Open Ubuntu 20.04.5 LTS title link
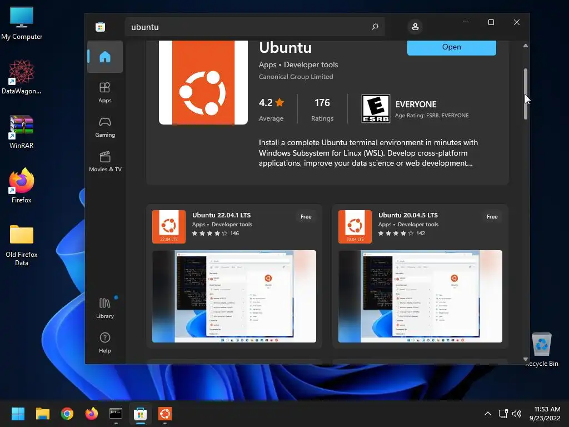Screen dimensions: 569x427 click(408, 215)
